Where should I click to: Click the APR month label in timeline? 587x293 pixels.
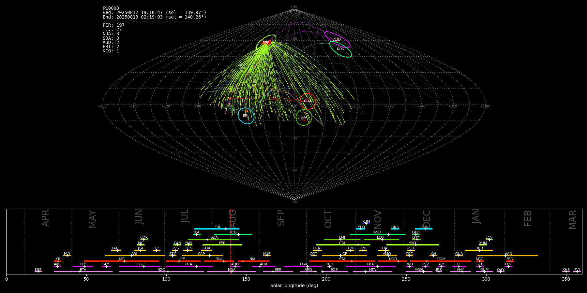tap(46, 218)
